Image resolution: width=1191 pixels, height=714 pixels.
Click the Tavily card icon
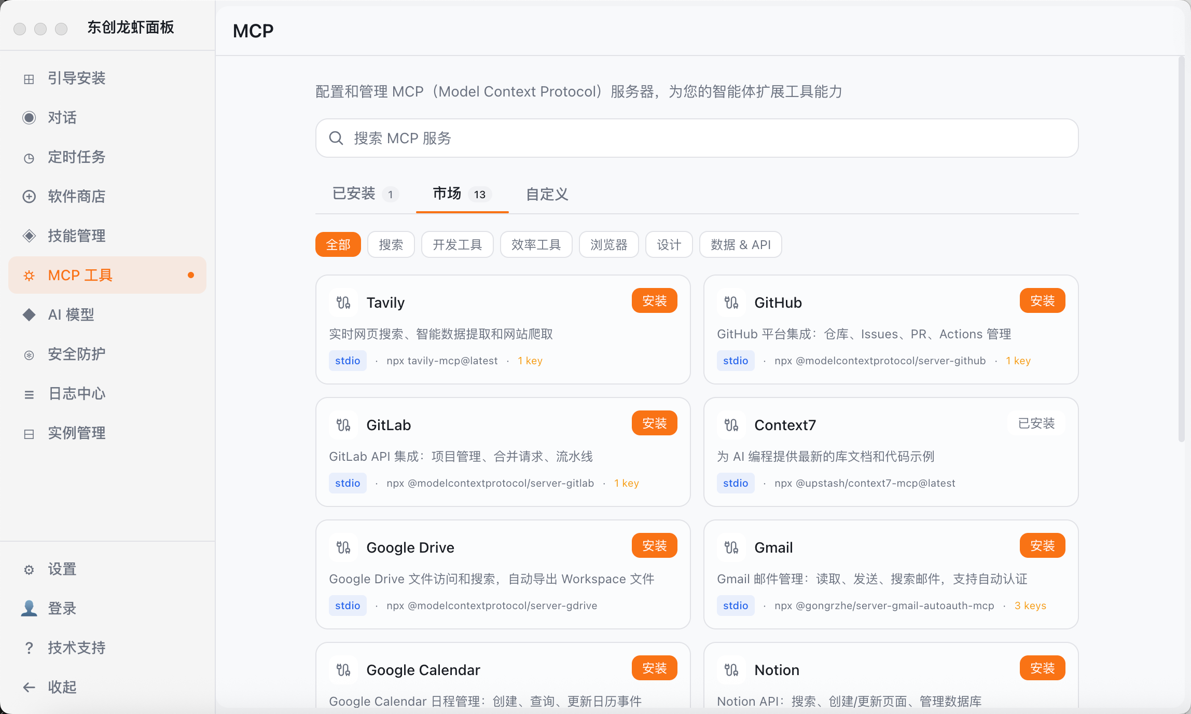pos(343,303)
